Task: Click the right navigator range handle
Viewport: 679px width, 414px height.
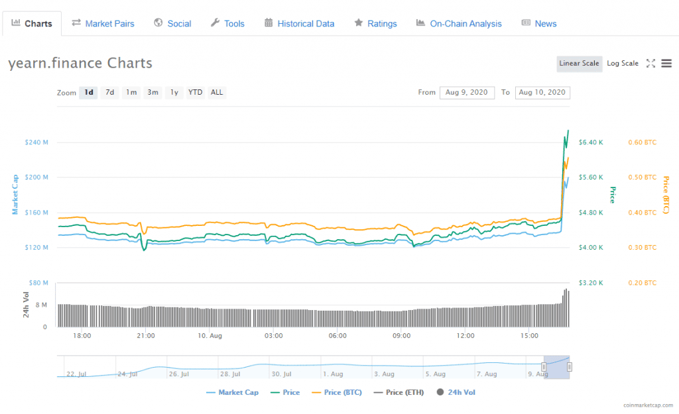Action: [x=570, y=367]
